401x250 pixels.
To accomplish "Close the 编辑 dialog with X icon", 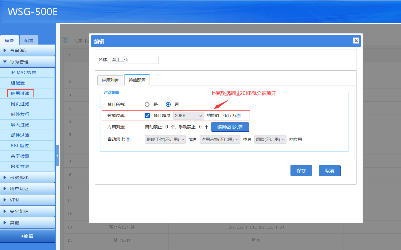I will (x=356, y=41).
